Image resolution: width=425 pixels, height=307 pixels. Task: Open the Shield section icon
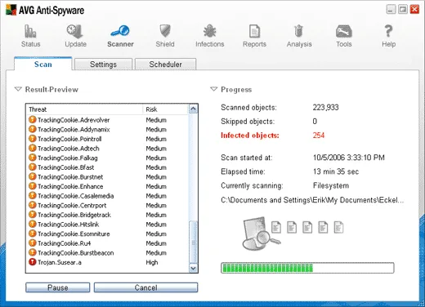click(x=165, y=31)
